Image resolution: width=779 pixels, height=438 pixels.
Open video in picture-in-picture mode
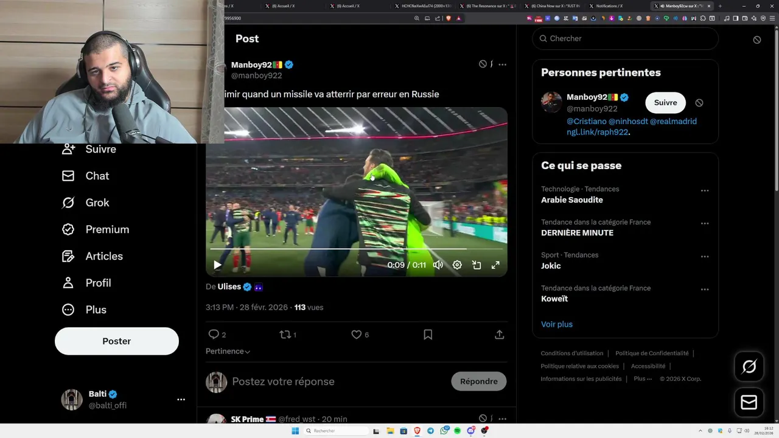(477, 265)
